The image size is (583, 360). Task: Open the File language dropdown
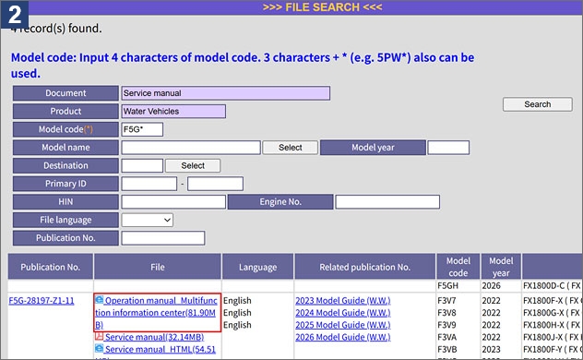pyautogui.click(x=148, y=220)
